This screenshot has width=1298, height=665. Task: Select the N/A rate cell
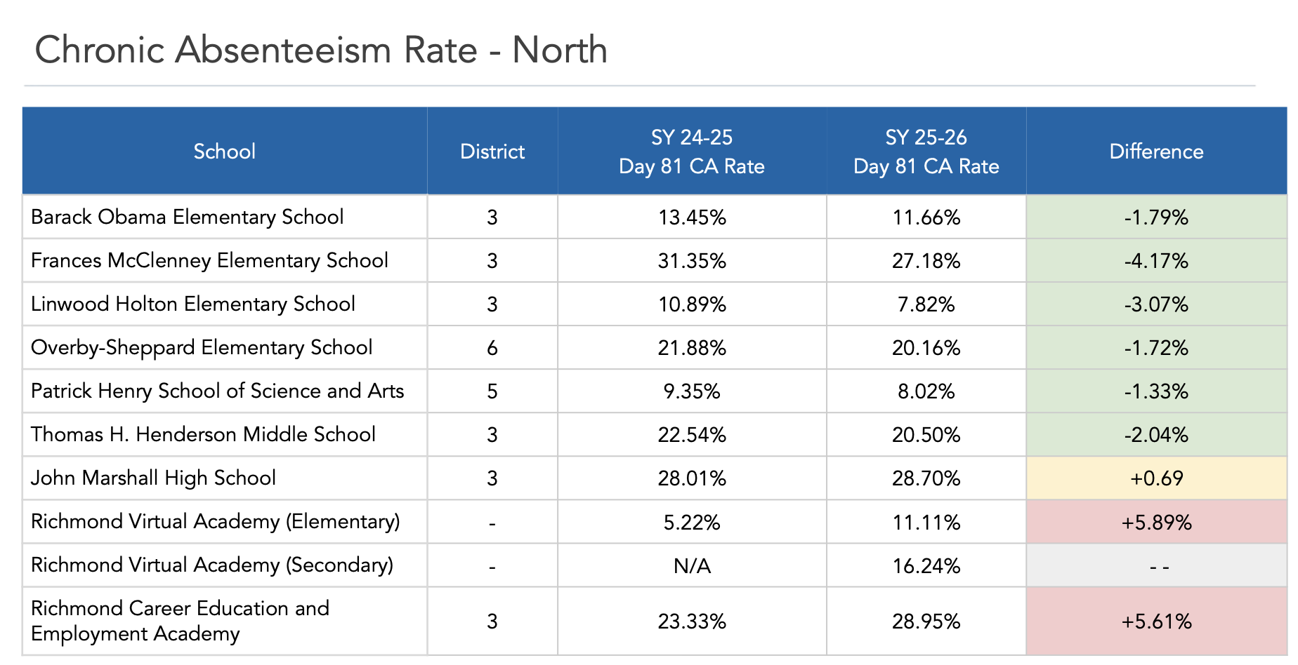pos(692,565)
